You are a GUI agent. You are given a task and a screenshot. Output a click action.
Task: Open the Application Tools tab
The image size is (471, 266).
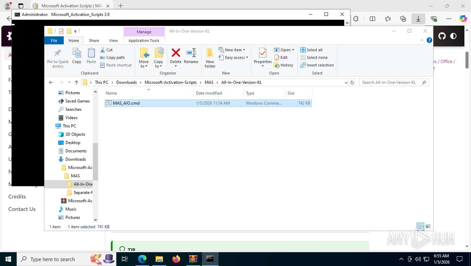point(144,41)
